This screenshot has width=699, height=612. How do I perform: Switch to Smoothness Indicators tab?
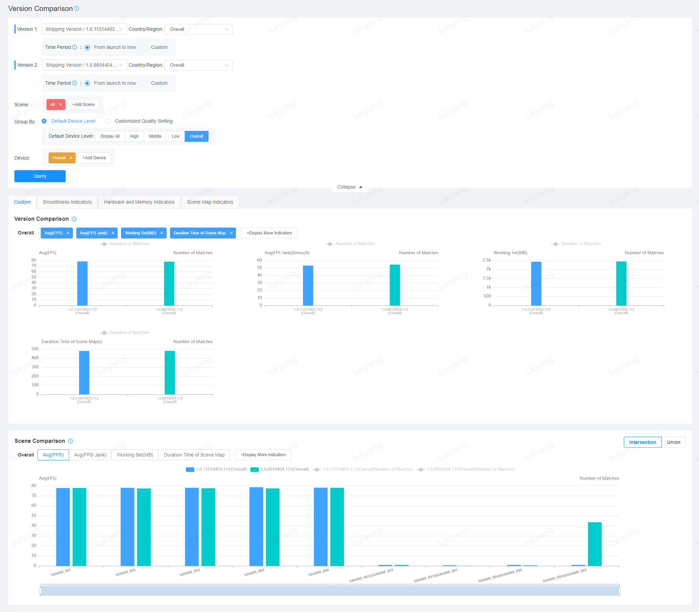coord(67,202)
